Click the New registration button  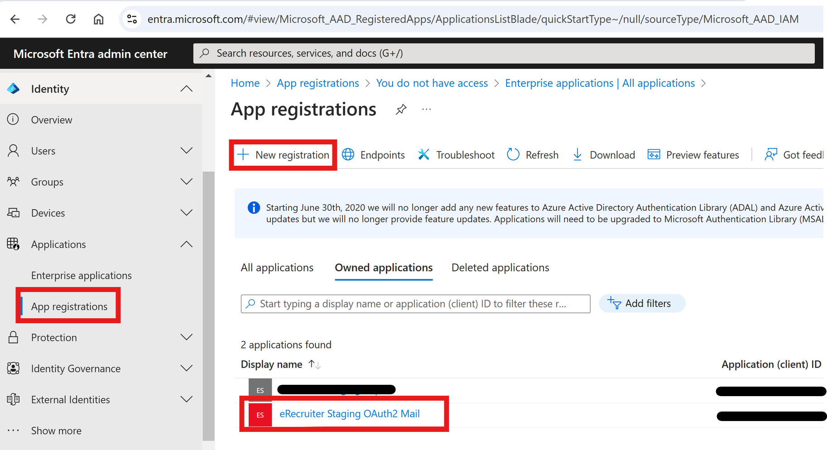coord(284,155)
